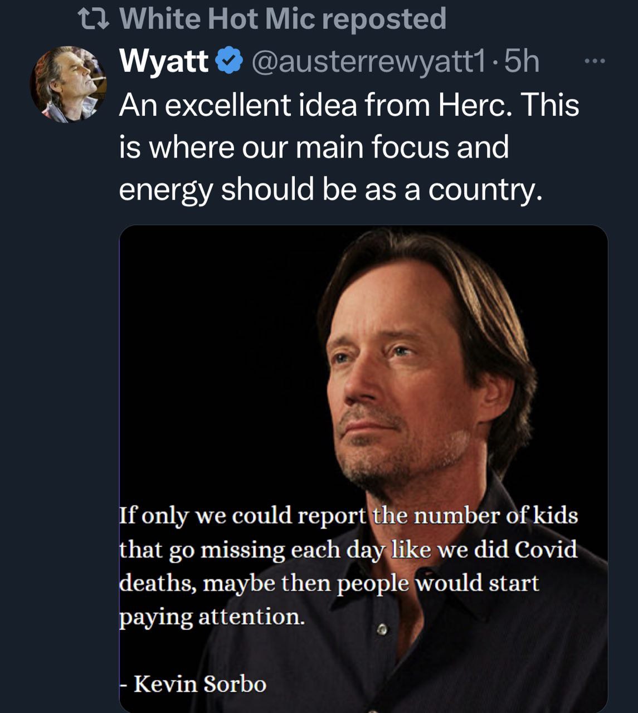Click the quote line 'If only we could report'

[x=242, y=515]
